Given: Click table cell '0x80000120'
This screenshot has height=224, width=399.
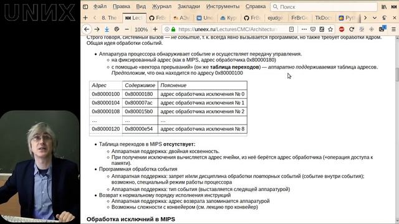Looking at the screenshot, I should coord(105,129).
